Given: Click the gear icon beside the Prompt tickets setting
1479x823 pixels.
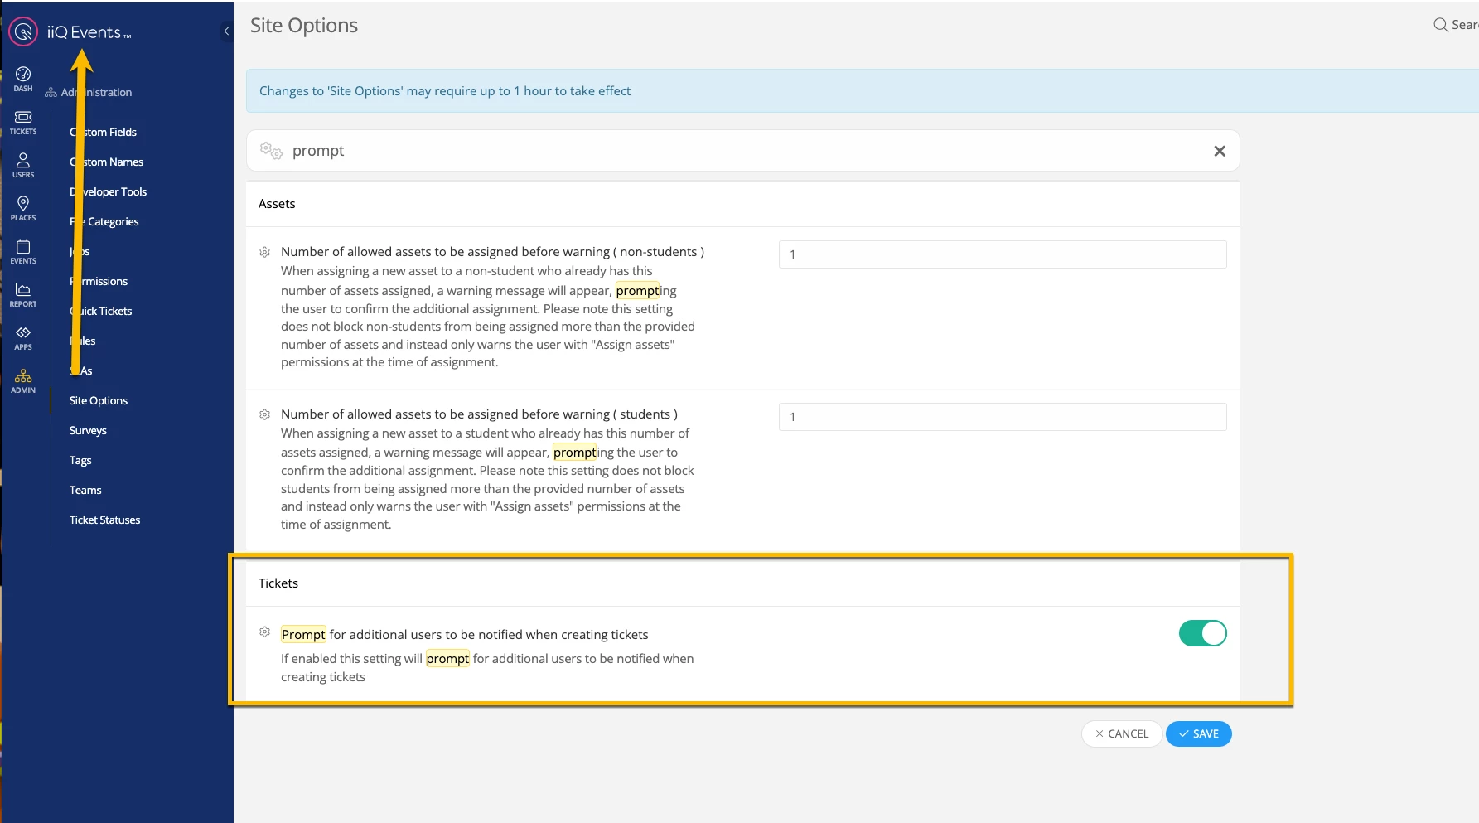Looking at the screenshot, I should point(265,632).
